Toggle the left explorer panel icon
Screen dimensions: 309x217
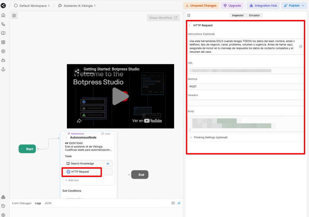pos(14,16)
